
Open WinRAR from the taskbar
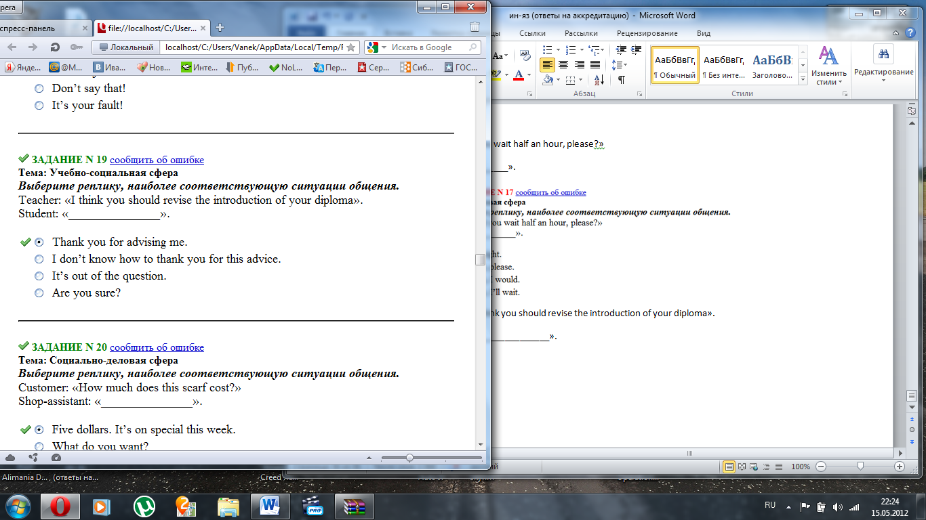(x=355, y=506)
